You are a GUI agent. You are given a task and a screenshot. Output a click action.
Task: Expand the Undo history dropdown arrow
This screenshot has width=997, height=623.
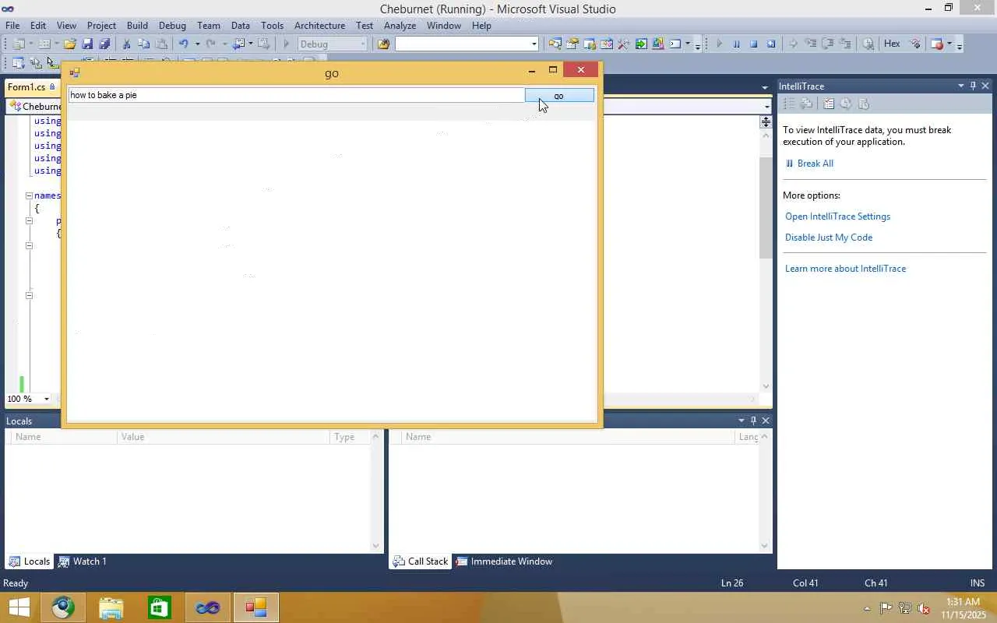pyautogui.click(x=197, y=44)
